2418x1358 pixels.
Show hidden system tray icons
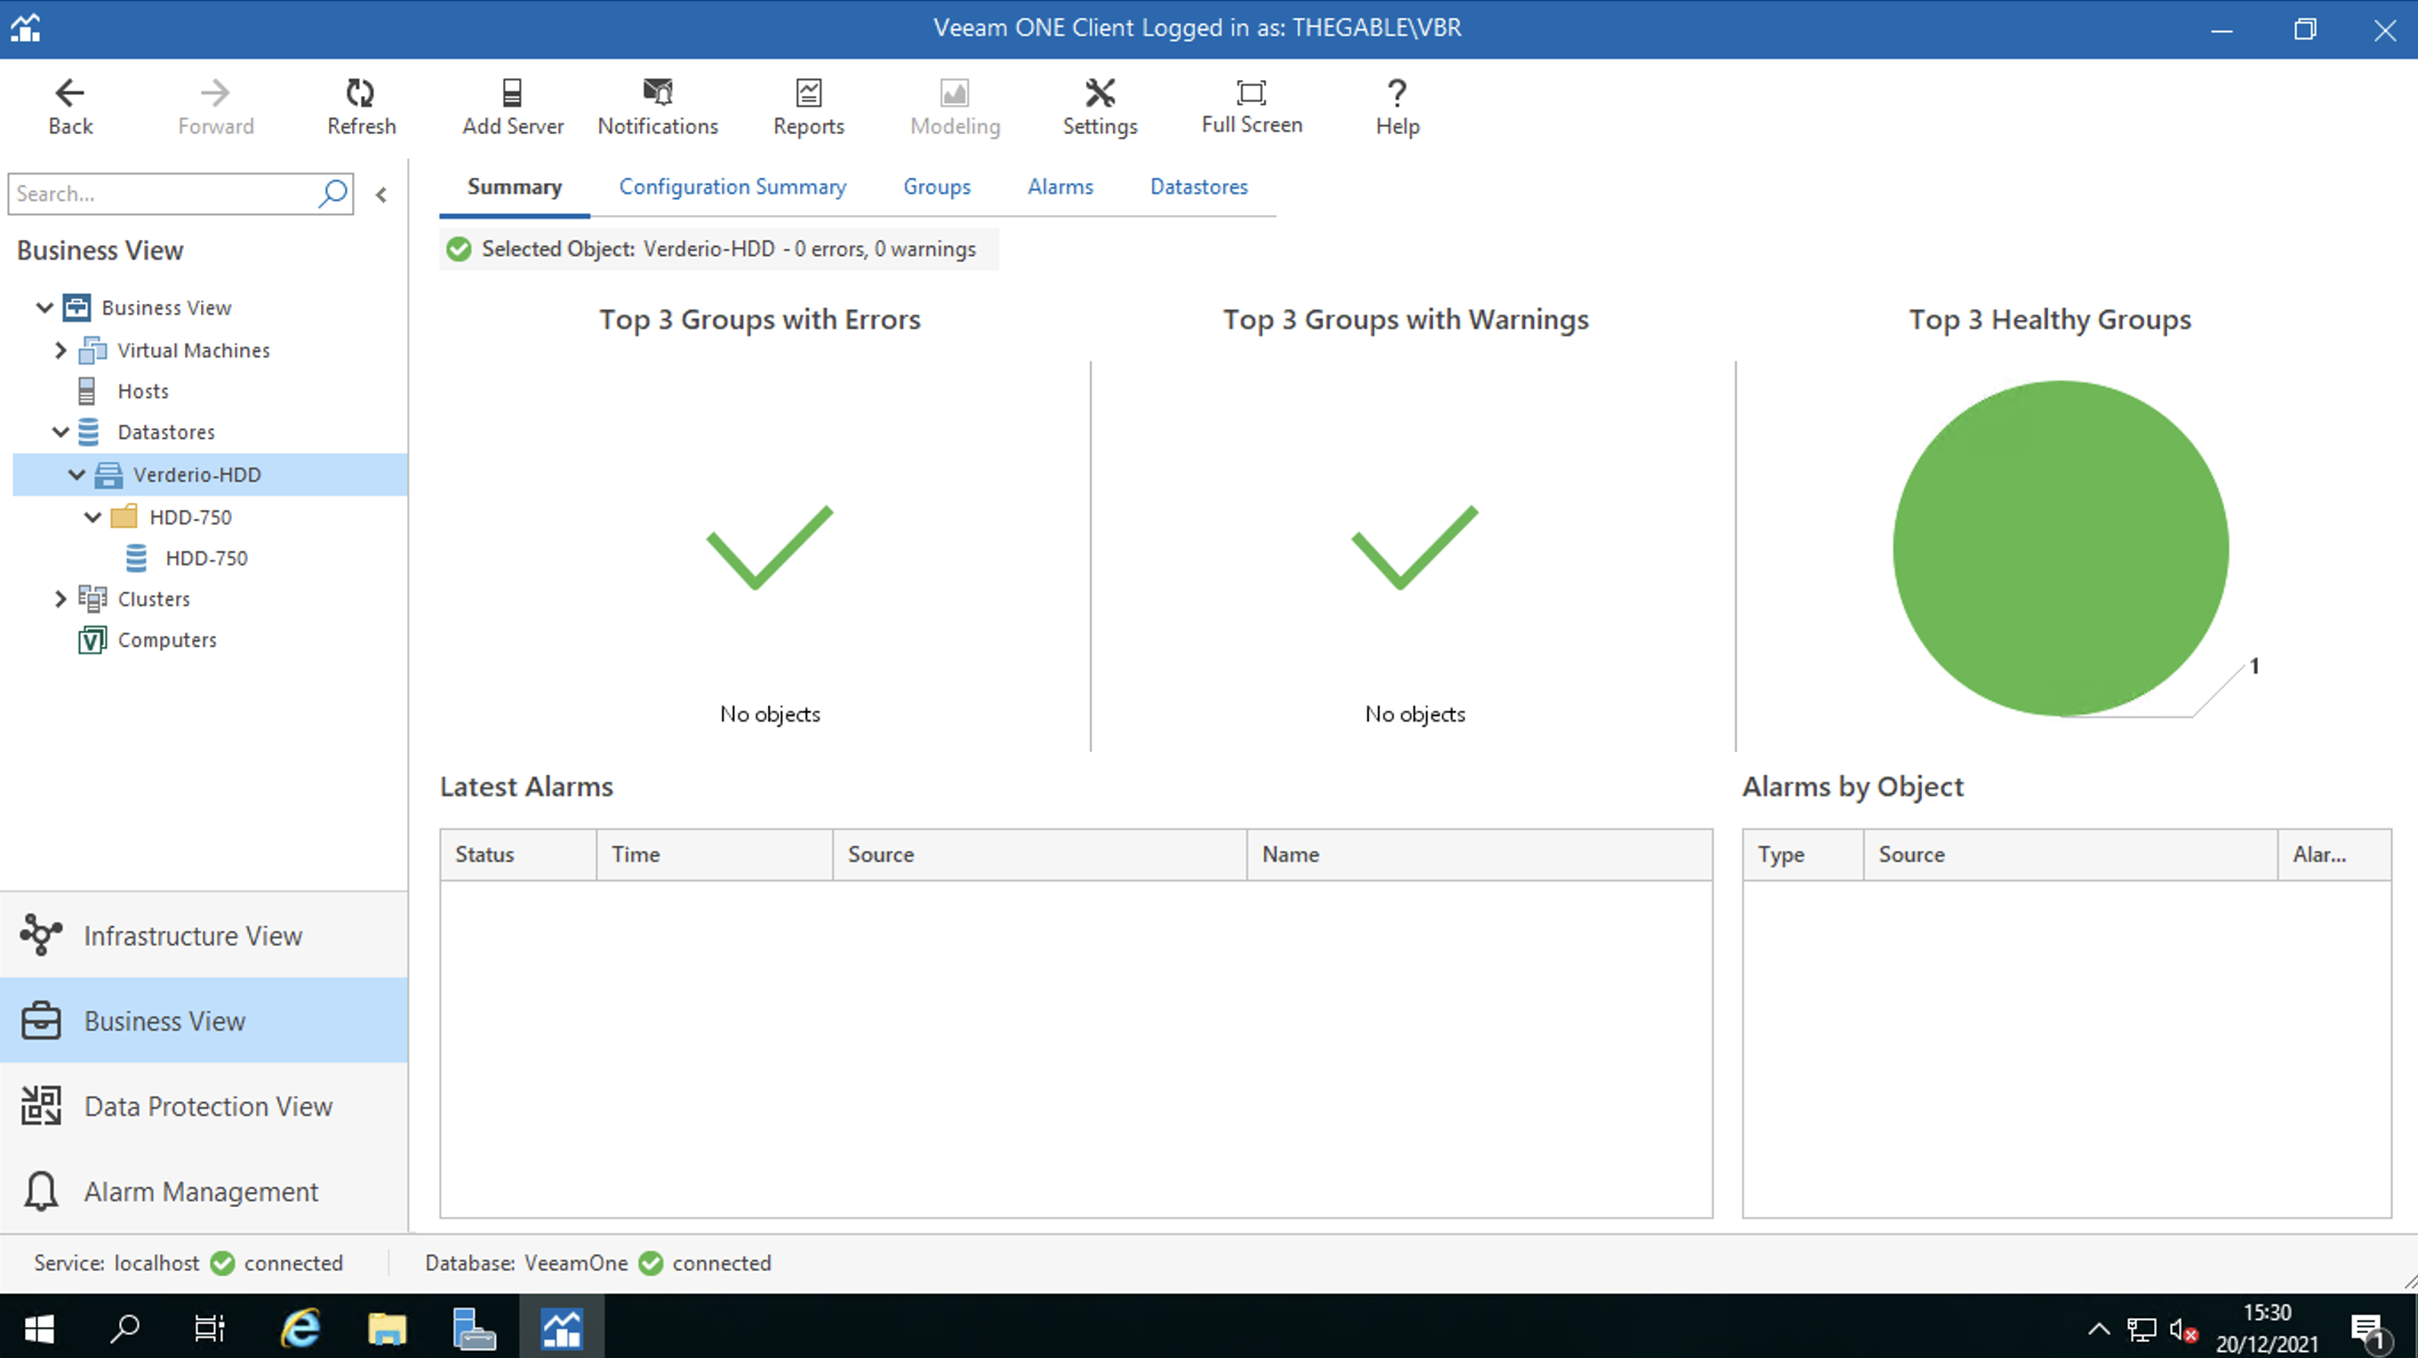(2099, 1329)
